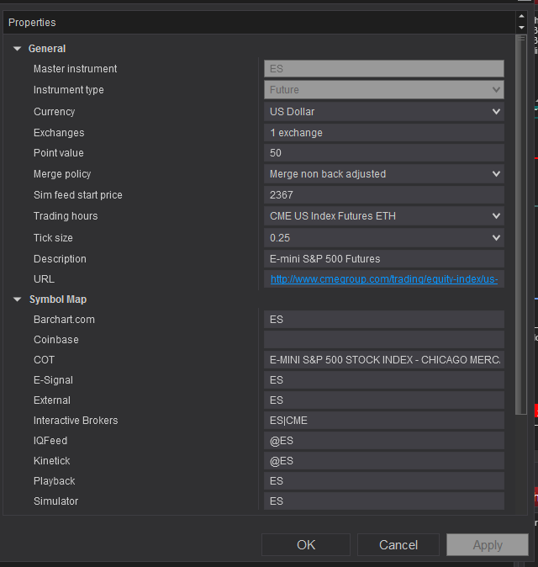Click the Description text field
538x567 pixels.
point(383,258)
